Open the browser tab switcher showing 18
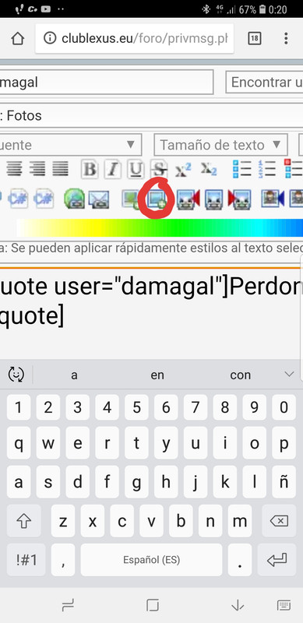303x623 pixels. [254, 38]
